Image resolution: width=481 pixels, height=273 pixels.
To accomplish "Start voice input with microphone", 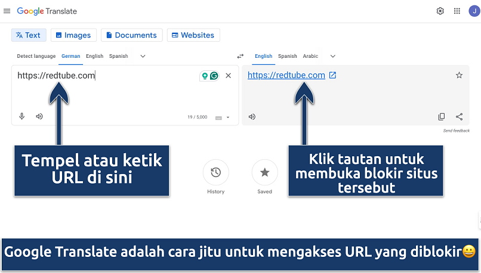I will click(x=21, y=116).
